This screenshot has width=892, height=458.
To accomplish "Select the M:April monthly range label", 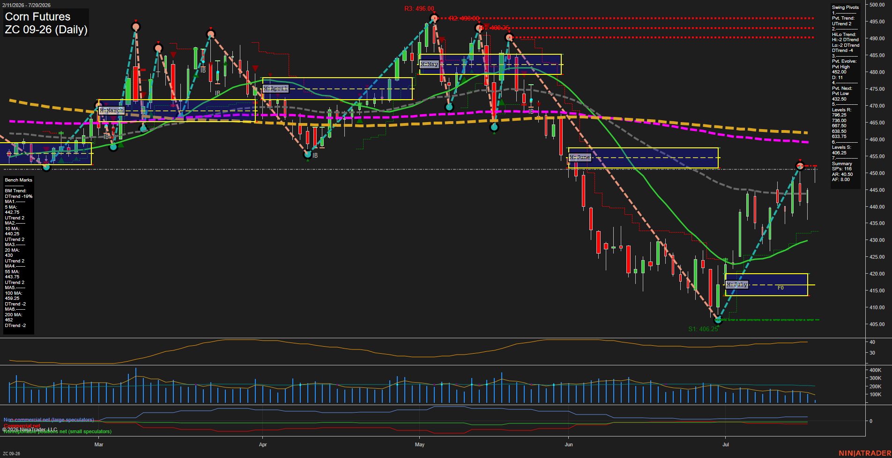I will [275, 88].
